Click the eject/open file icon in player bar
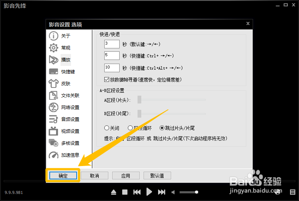 [x=114, y=192]
